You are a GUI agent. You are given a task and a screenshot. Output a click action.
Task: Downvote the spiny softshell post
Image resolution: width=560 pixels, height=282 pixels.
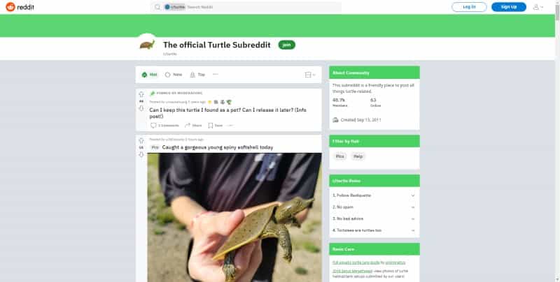pos(141,154)
